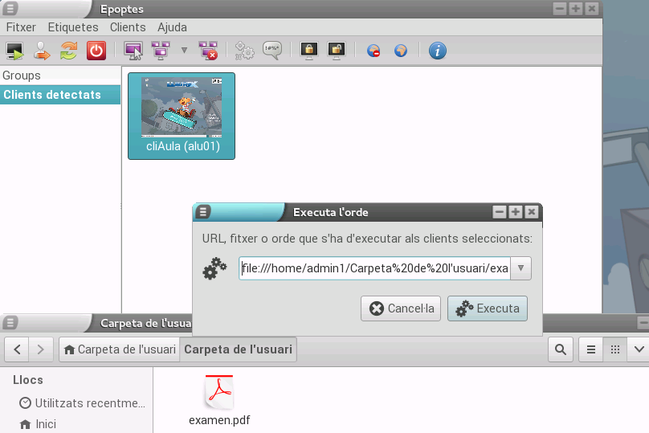Screen dimensions: 649x433
Task: Open the command history dropdown in dialog
Action: click(520, 268)
